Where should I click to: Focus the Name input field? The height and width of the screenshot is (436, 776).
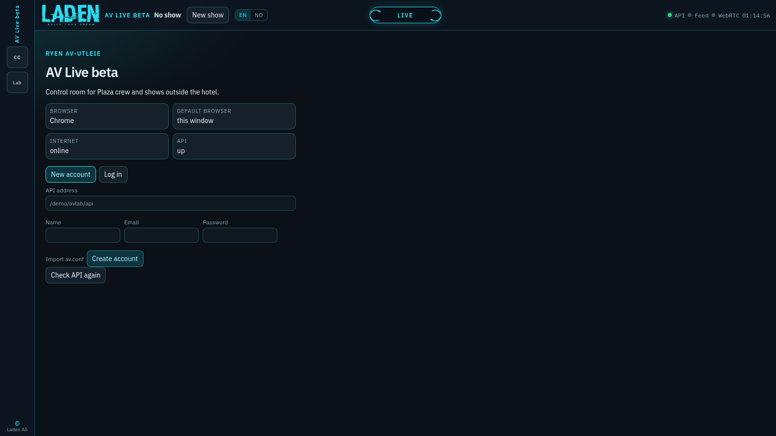tap(83, 235)
